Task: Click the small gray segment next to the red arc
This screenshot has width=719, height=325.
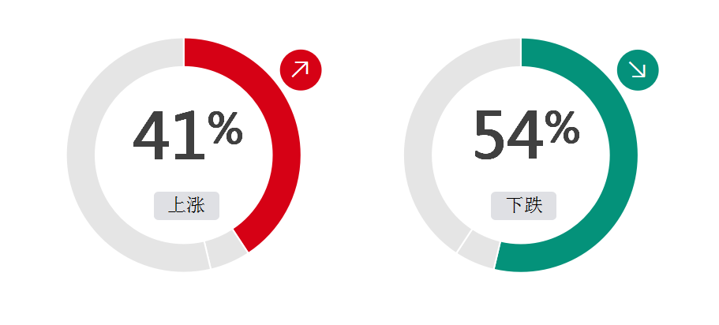Action: (227, 249)
